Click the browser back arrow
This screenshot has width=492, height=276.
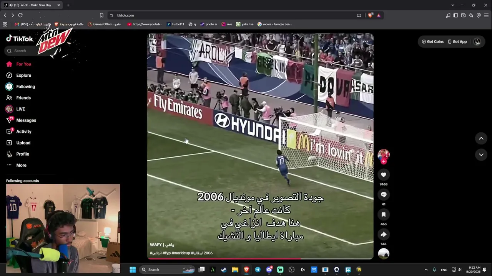tap(5, 15)
